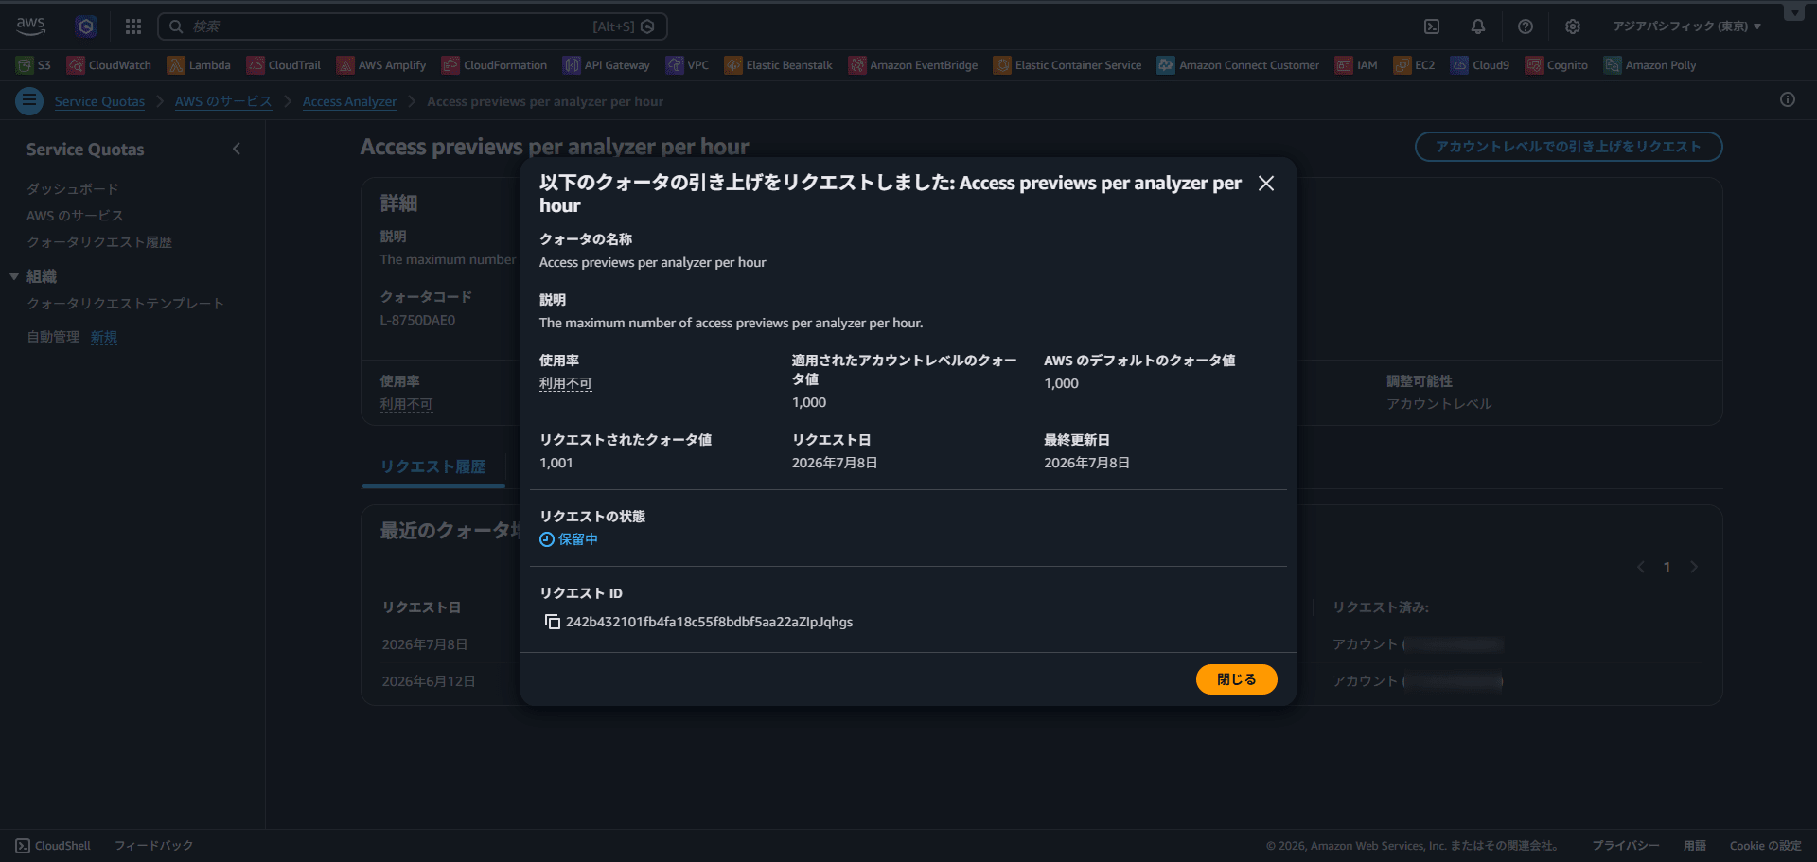The image size is (1817, 862).
Task: Open the Cognito shortcut
Action: pyautogui.click(x=1557, y=65)
